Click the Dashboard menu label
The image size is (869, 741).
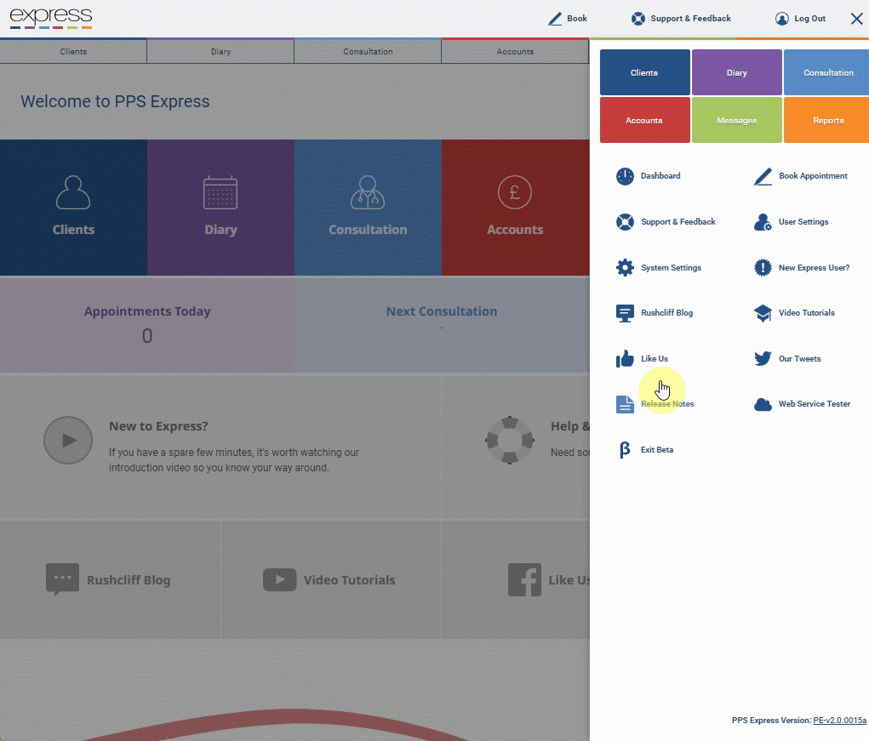(660, 176)
